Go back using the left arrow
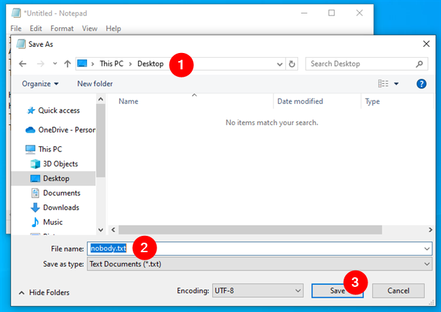441x312 pixels. [x=22, y=64]
